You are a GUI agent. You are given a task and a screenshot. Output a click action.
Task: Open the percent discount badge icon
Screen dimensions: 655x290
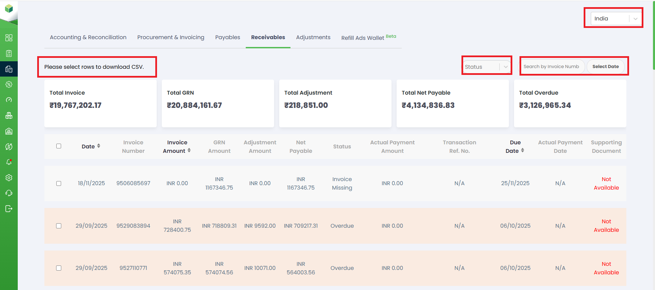click(9, 84)
